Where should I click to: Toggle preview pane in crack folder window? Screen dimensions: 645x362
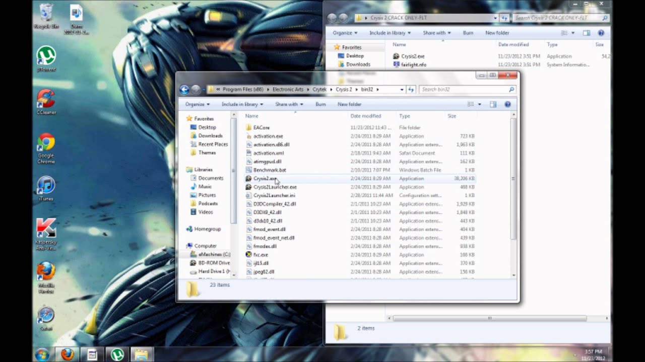pyautogui.click(x=586, y=33)
